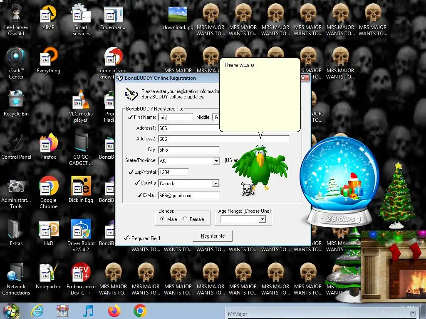Open the music note taskbar icon
426x319 pixels.
click(x=88, y=311)
